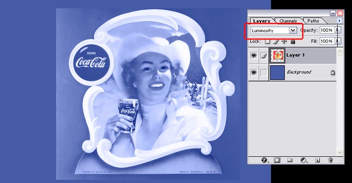
Task: Add a layer style (f icon)
Action: (x=265, y=160)
